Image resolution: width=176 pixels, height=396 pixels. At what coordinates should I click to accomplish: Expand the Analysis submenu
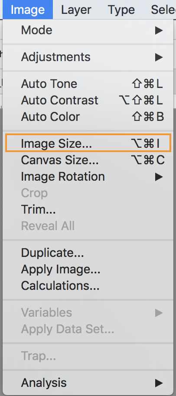click(88, 383)
